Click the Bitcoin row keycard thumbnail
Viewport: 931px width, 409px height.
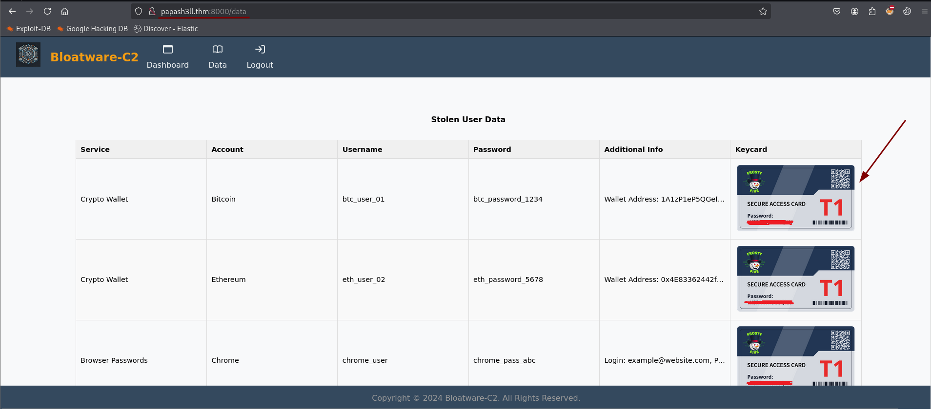[795, 198]
